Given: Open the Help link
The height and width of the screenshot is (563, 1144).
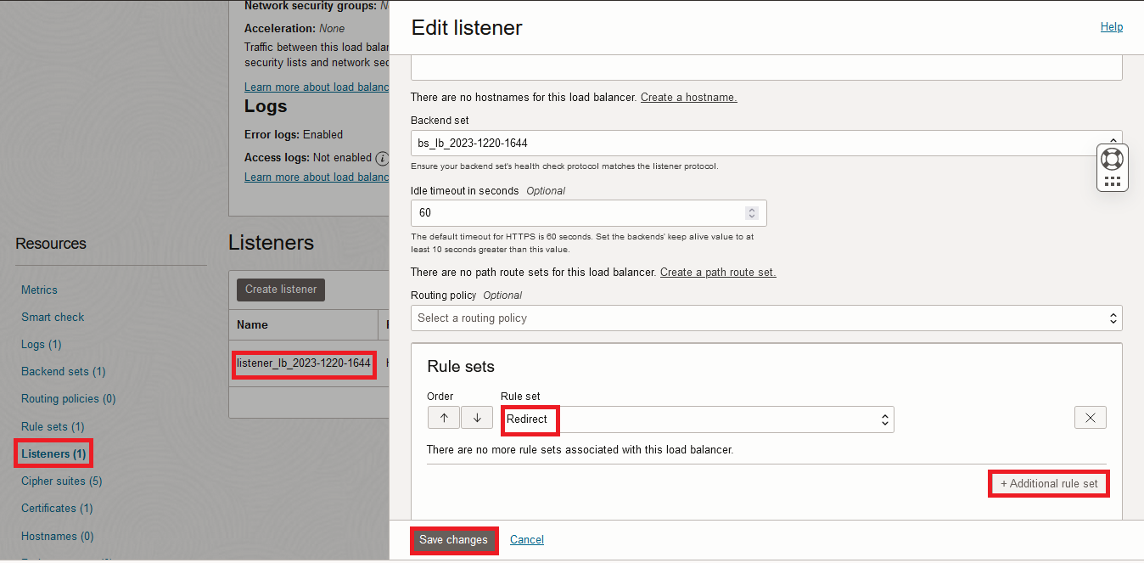Looking at the screenshot, I should (x=1111, y=27).
